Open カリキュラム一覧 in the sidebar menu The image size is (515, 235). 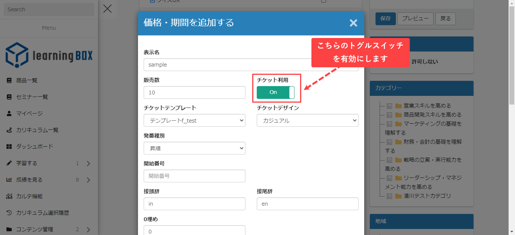tap(37, 130)
